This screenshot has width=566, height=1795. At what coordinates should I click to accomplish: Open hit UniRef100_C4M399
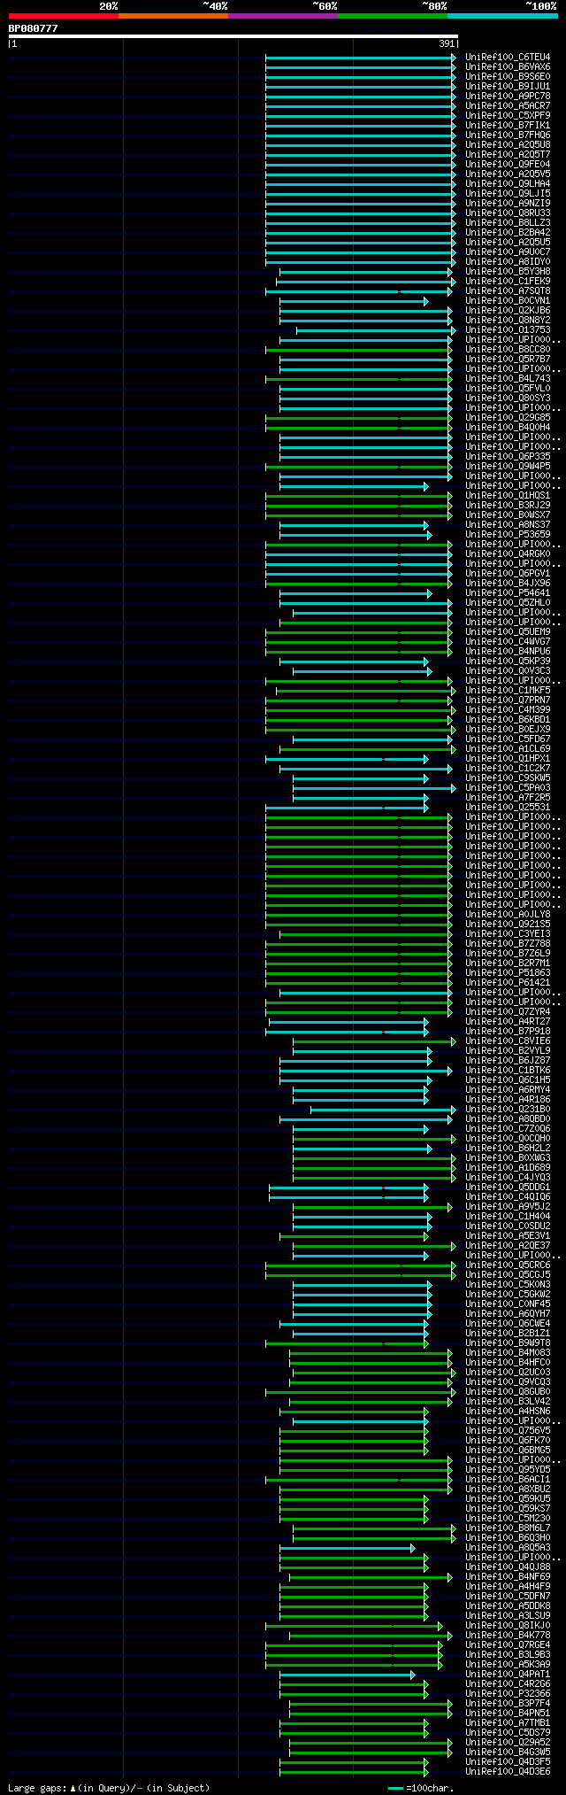pyautogui.click(x=508, y=710)
